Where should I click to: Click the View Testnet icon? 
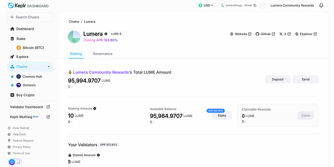(x=9, y=128)
